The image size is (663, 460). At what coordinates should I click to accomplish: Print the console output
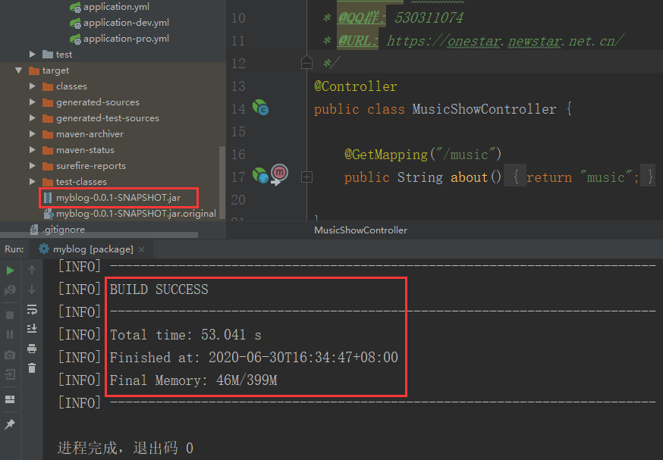pos(32,349)
